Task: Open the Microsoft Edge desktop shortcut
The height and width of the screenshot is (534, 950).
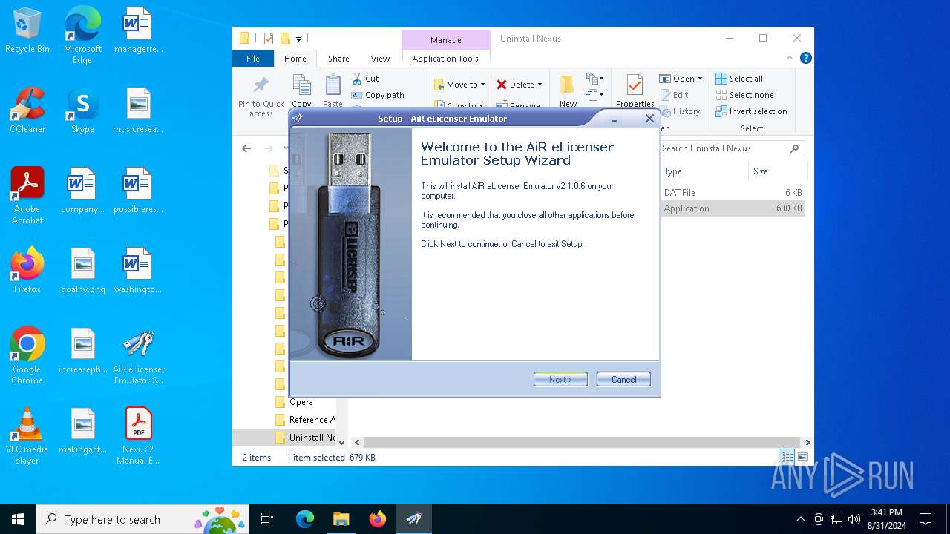Action: pos(82,36)
